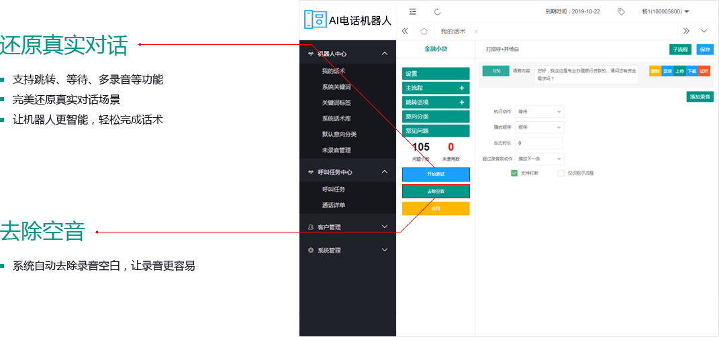Click the 1(5) node button
This screenshot has height=337, width=719.
click(495, 71)
